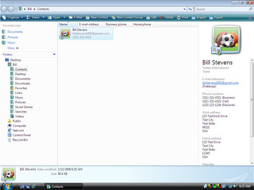Click the volume icon in system tray
Viewport: 254px width, 190px height.
click(x=235, y=186)
